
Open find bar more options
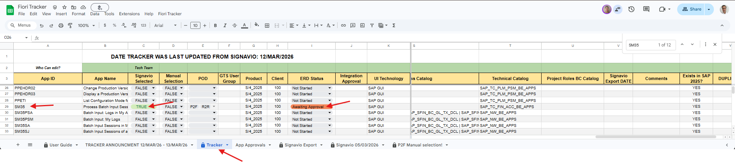click(705, 45)
